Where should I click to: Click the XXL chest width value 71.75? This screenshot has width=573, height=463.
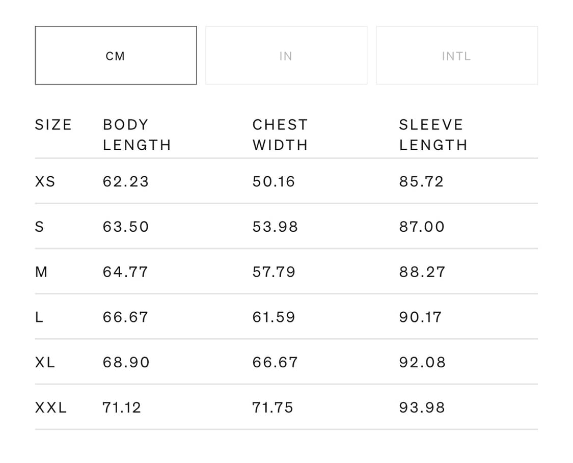(272, 407)
